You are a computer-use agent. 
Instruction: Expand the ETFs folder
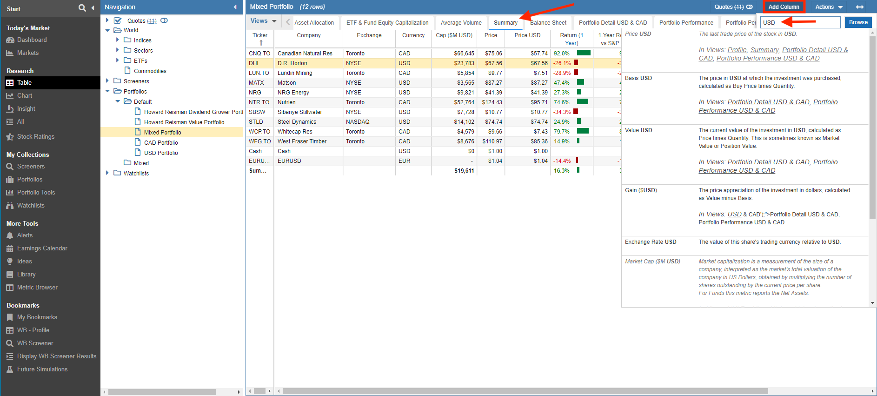(118, 60)
